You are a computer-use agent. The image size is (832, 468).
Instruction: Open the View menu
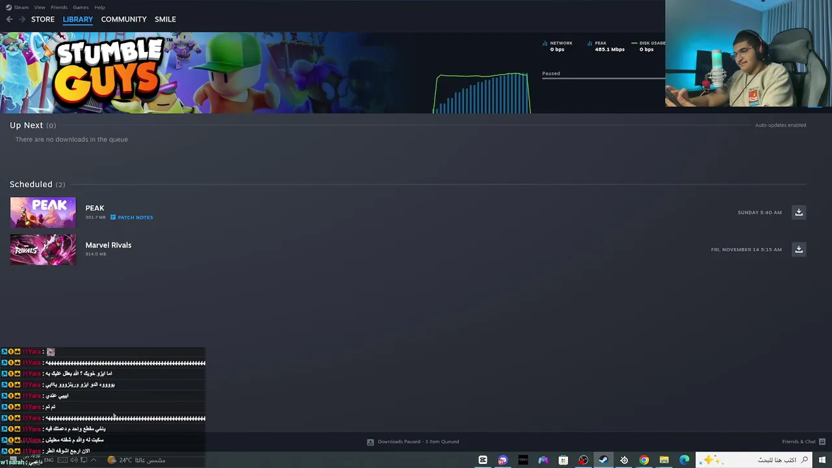point(40,7)
